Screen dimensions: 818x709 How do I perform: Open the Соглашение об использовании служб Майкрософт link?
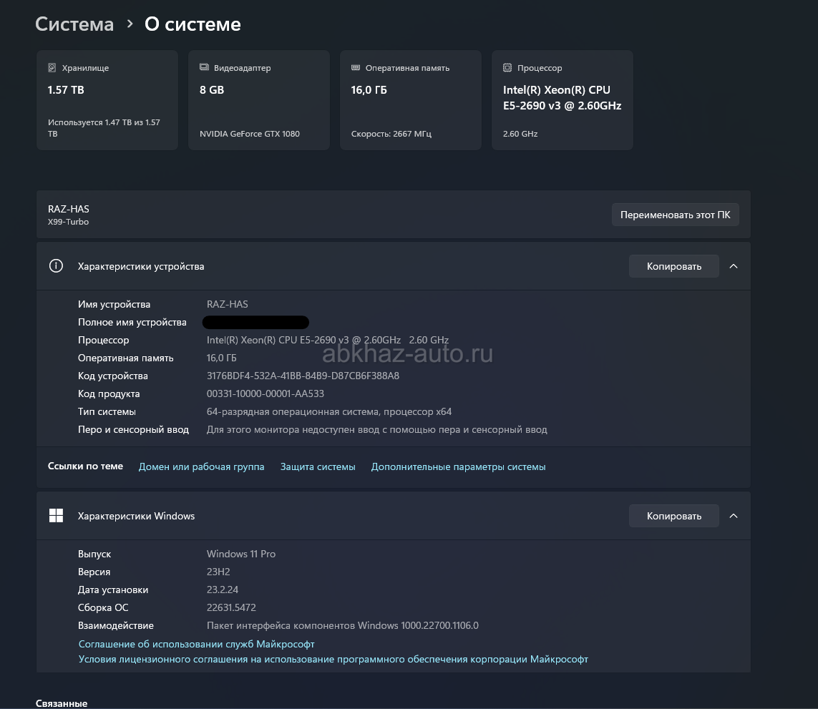tap(196, 645)
